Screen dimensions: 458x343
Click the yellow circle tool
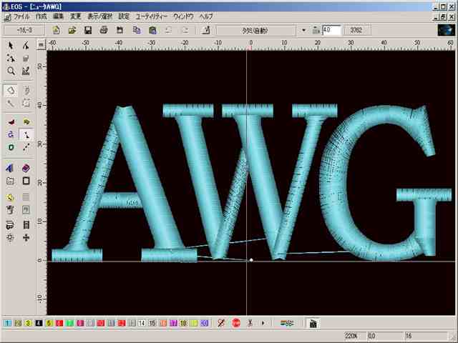pos(10,197)
